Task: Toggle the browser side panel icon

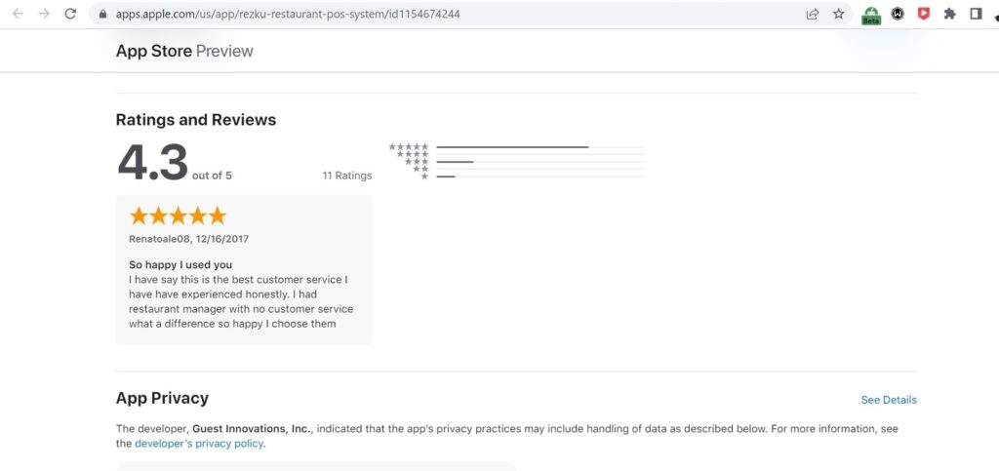Action: 976,14
